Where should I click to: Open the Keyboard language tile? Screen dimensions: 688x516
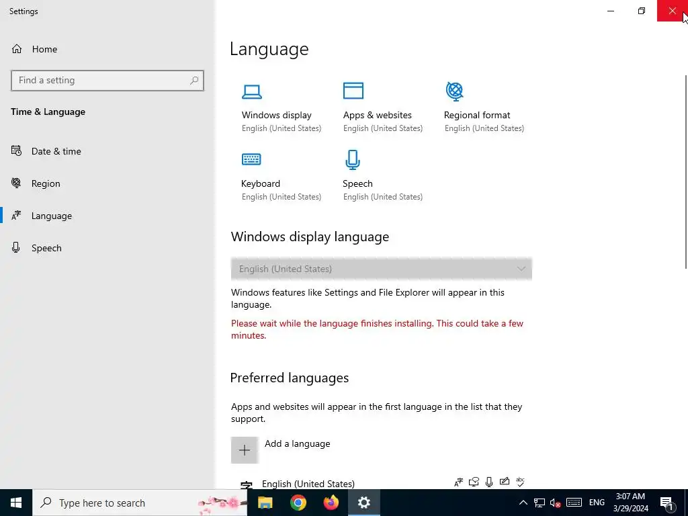point(281,176)
